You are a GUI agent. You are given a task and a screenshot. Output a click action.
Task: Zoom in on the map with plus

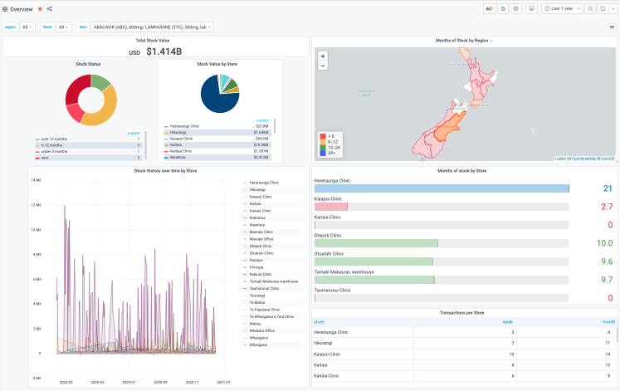click(323, 56)
